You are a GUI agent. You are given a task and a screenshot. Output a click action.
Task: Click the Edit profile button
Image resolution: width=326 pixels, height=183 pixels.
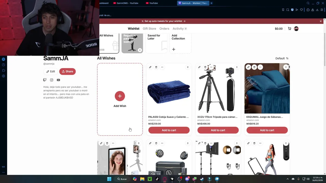(x=50, y=71)
